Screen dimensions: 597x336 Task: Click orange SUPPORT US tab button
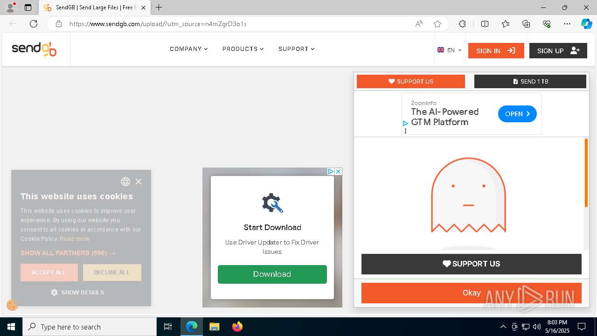[x=410, y=81]
